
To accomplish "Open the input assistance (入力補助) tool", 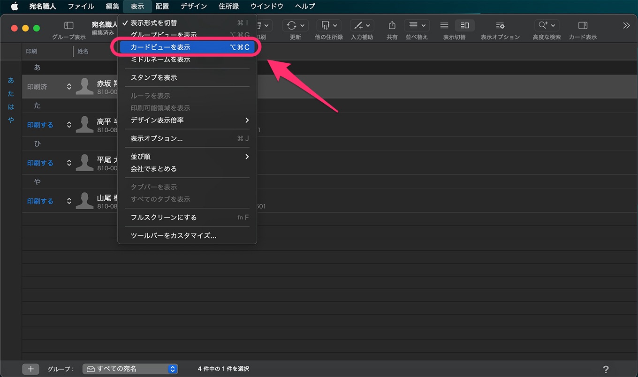I will pyautogui.click(x=362, y=25).
